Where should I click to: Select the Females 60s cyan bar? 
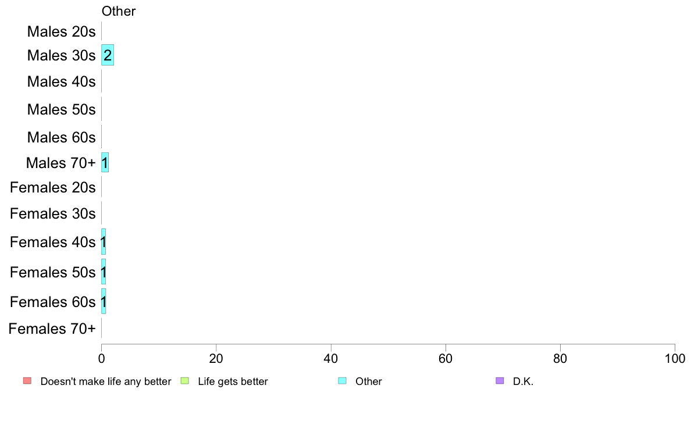[104, 301]
